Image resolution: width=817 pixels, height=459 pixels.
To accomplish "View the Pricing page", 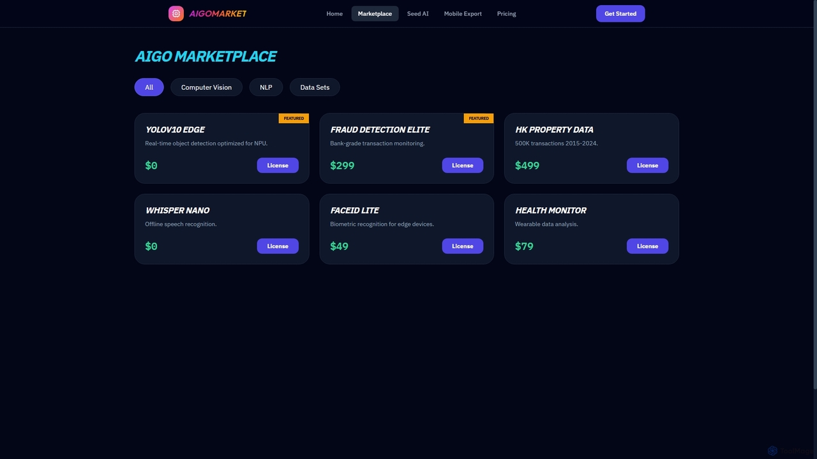I will [506, 13].
